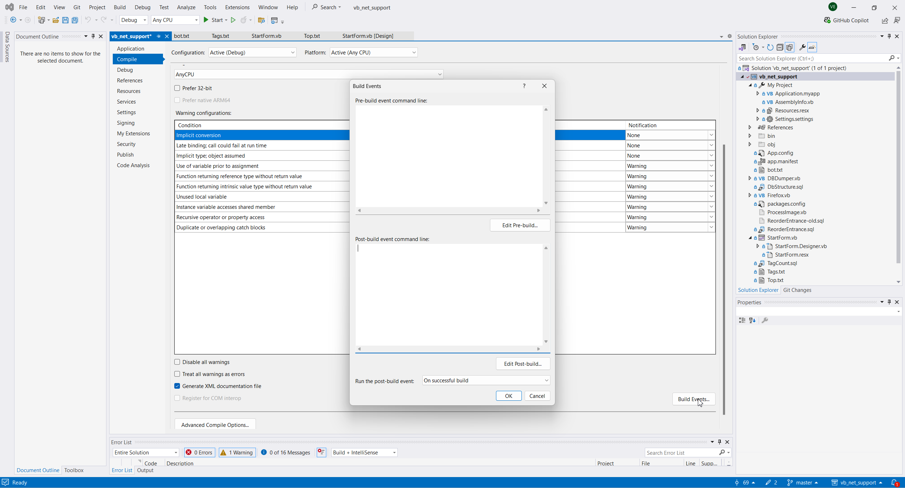Click the Find in Files toolbar icon
Image resolution: width=905 pixels, height=488 pixels.
[x=261, y=20]
